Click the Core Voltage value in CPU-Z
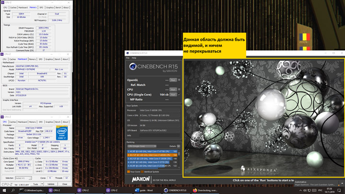The image size is (345, 194). click(46, 137)
